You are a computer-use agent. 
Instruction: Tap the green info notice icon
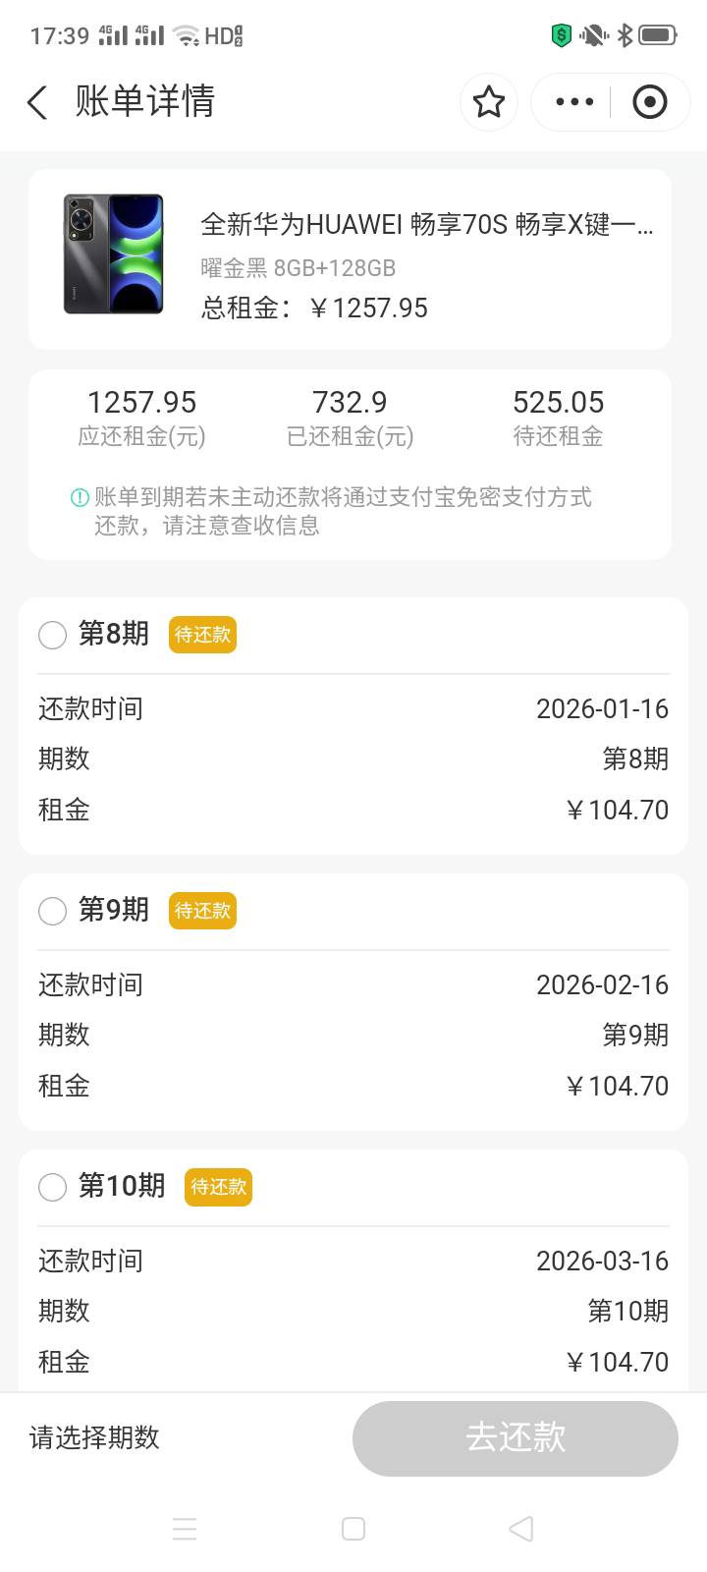coord(80,498)
